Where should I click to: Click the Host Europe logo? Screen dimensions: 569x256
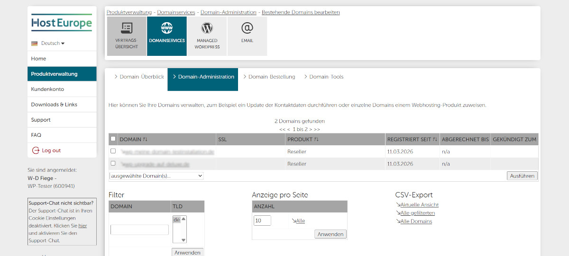[62, 22]
